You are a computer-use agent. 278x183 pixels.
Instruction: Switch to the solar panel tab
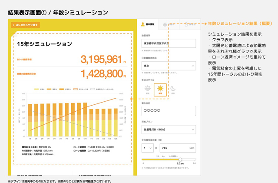pos(169,24)
